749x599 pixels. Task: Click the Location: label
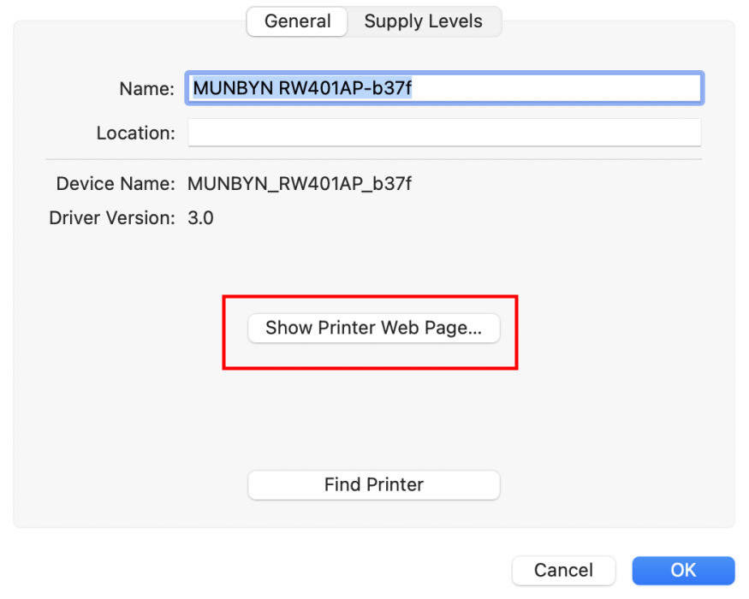coord(135,133)
